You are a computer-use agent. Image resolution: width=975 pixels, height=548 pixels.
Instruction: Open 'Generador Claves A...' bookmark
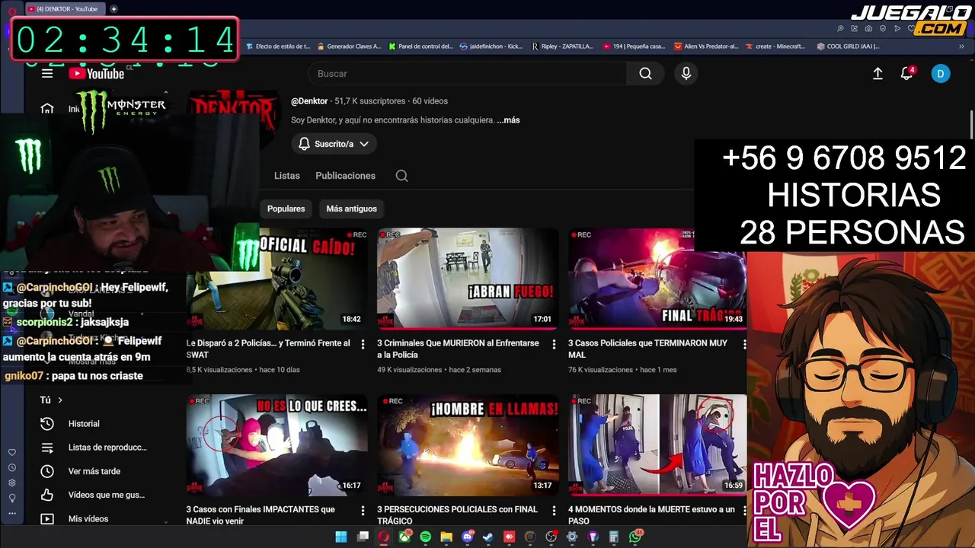pyautogui.click(x=349, y=46)
